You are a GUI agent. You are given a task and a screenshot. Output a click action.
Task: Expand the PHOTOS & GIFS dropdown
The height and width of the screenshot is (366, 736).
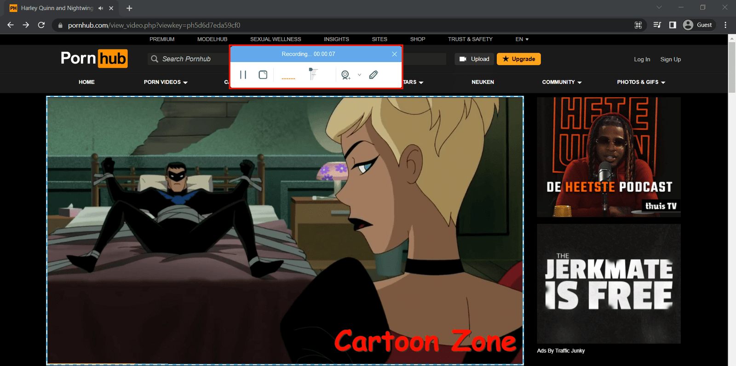641,82
